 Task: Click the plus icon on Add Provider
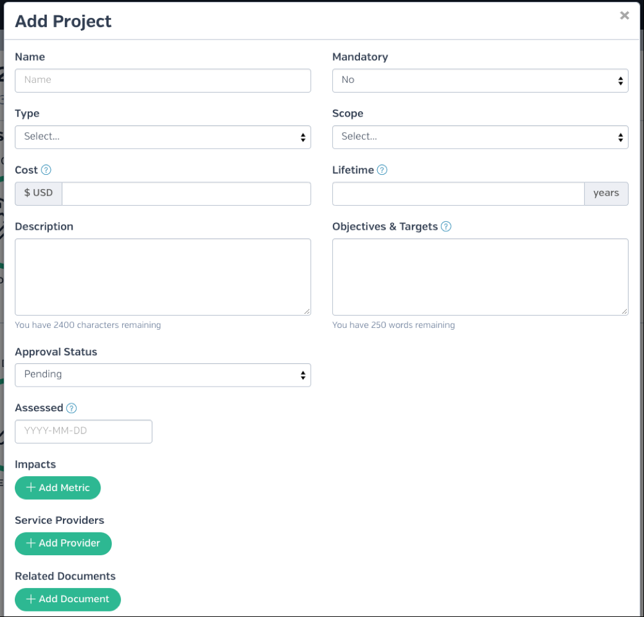pyautogui.click(x=30, y=544)
